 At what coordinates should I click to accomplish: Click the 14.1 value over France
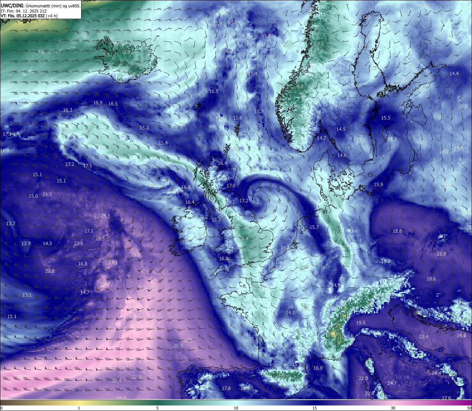coord(290,313)
